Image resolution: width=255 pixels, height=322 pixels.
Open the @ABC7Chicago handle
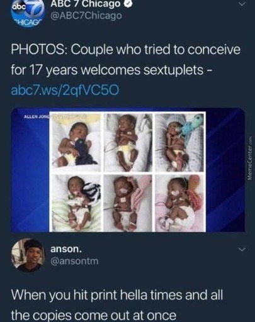click(86, 16)
